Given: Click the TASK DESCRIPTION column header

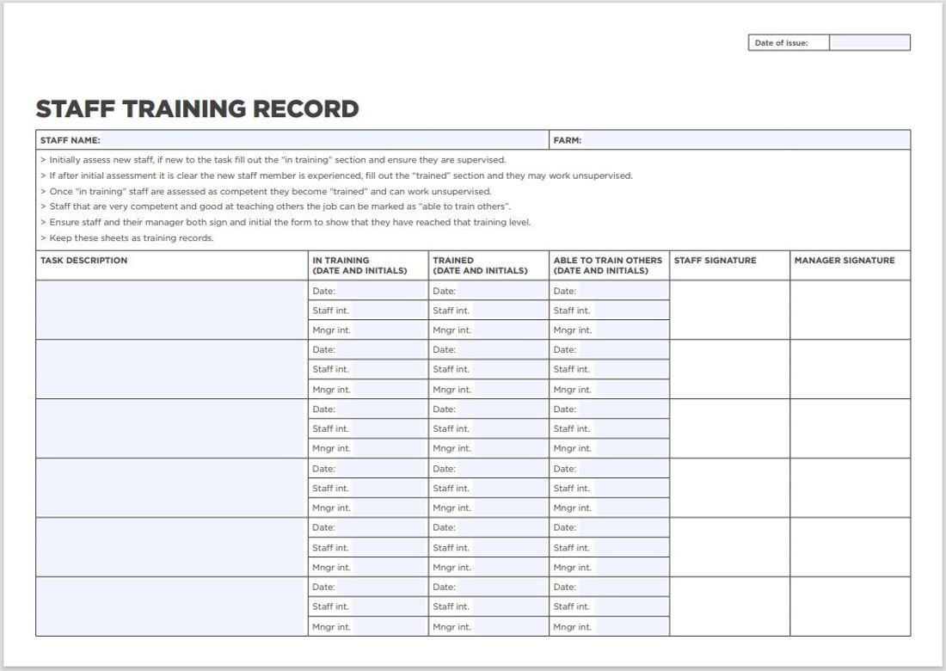Looking at the screenshot, I should click(84, 260).
